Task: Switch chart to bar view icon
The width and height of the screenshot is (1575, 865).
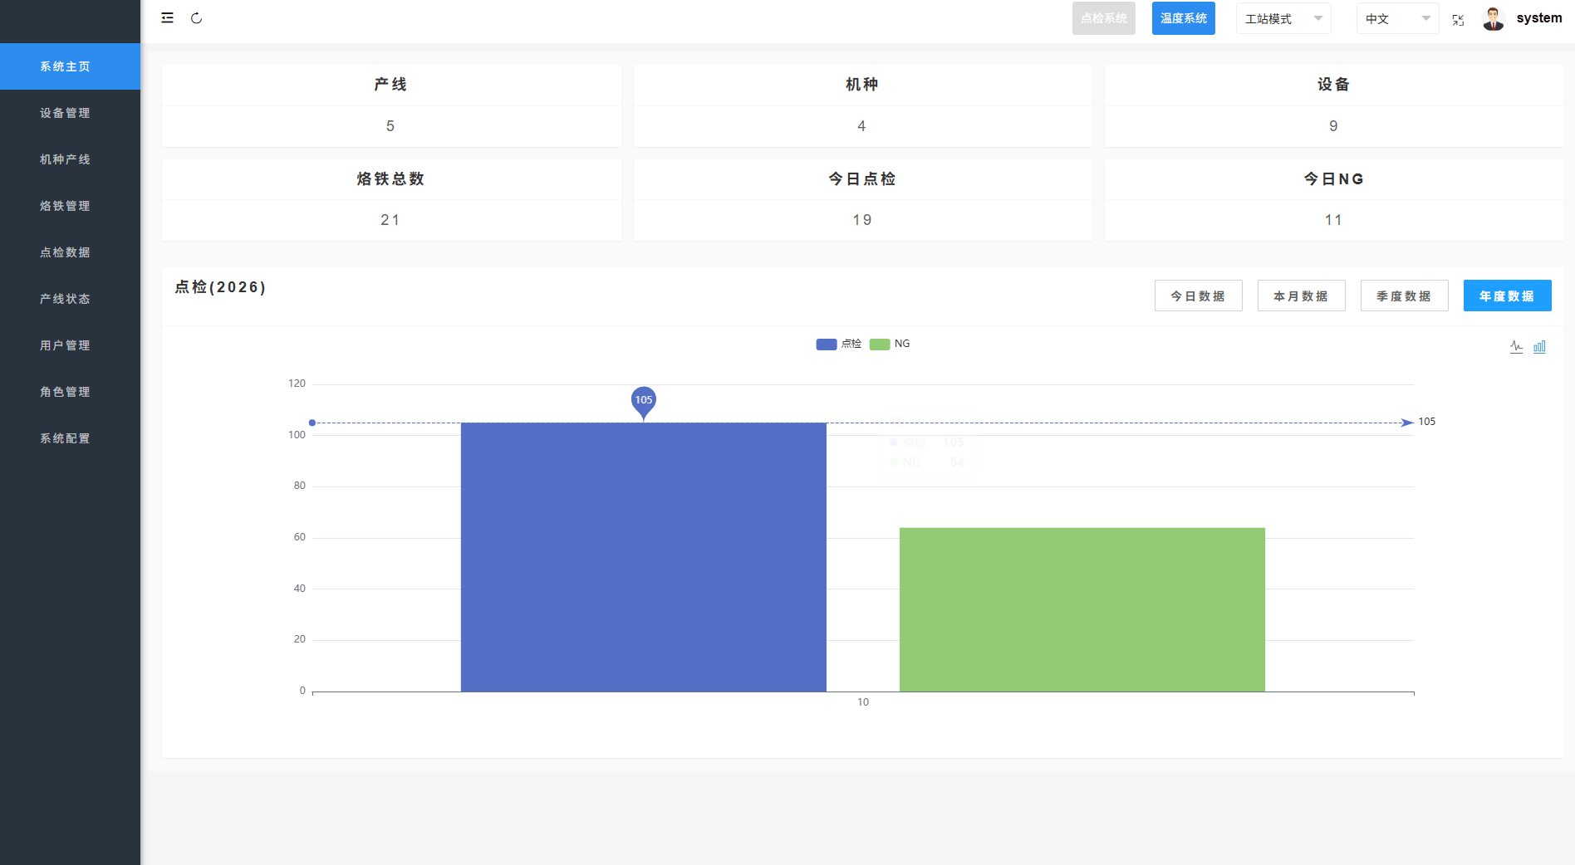Action: [x=1539, y=346]
